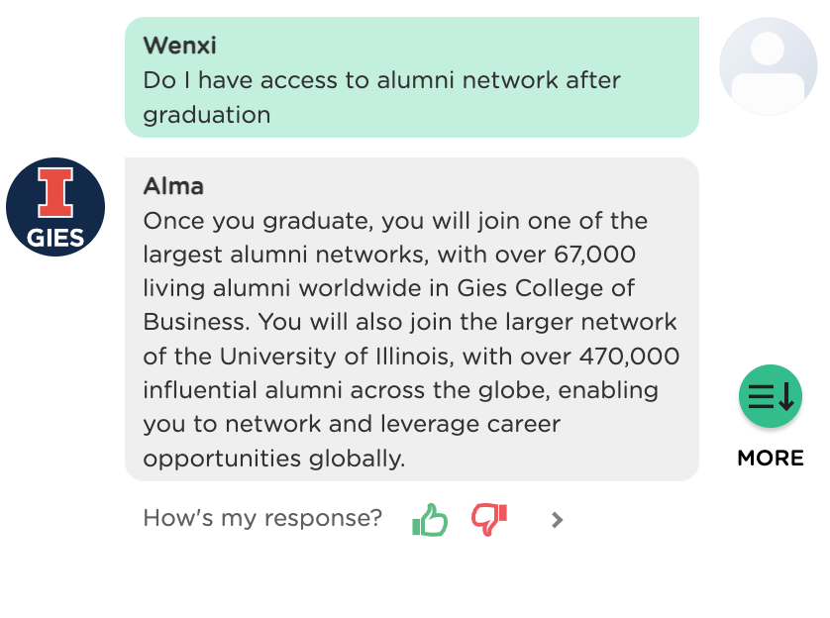Click the phrase University of Illinois
Image resolution: width=830 pixels, height=618 pixels.
click(334, 357)
